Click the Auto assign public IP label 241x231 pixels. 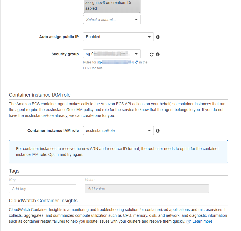coord(59,37)
